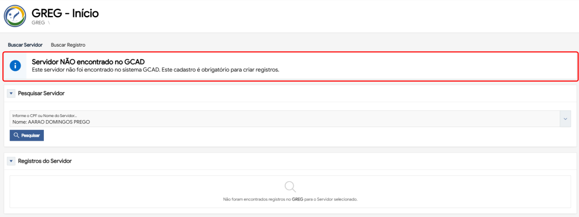Click the GREG breadcrumb link
The width and height of the screenshot is (579, 217).
38,22
